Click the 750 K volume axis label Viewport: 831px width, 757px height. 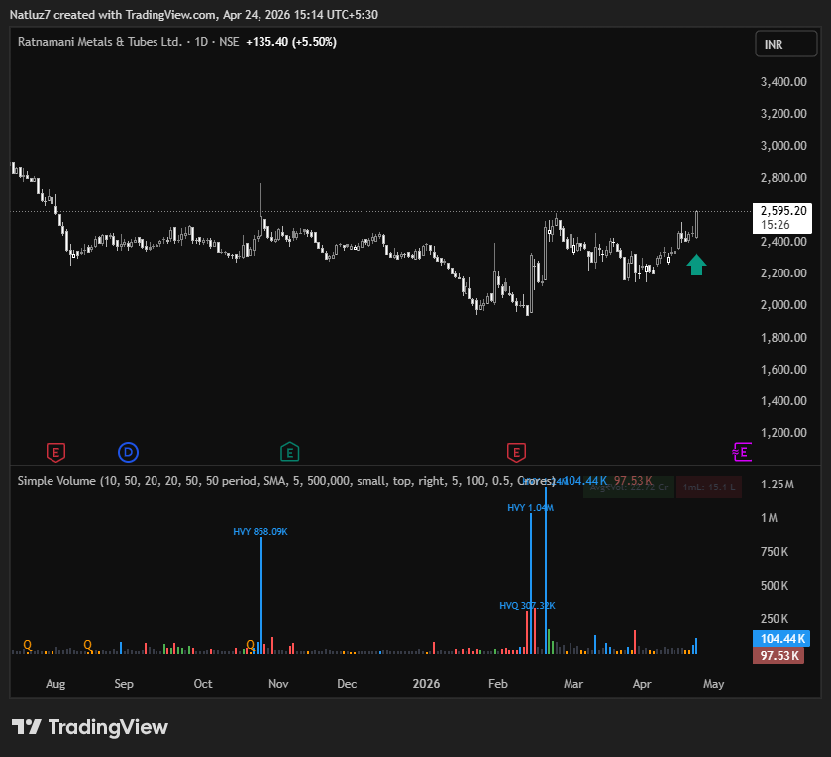pyautogui.click(x=775, y=552)
